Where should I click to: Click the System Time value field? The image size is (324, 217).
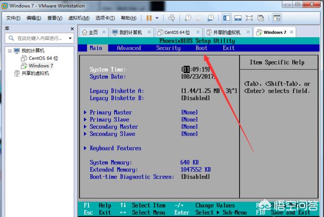click(195, 69)
